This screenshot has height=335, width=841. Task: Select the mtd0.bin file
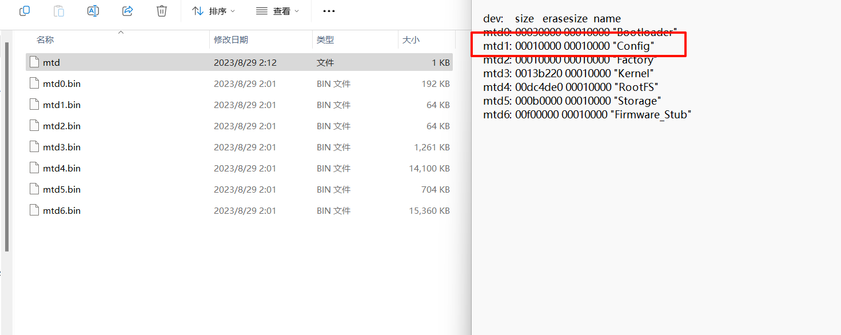pyautogui.click(x=239, y=83)
